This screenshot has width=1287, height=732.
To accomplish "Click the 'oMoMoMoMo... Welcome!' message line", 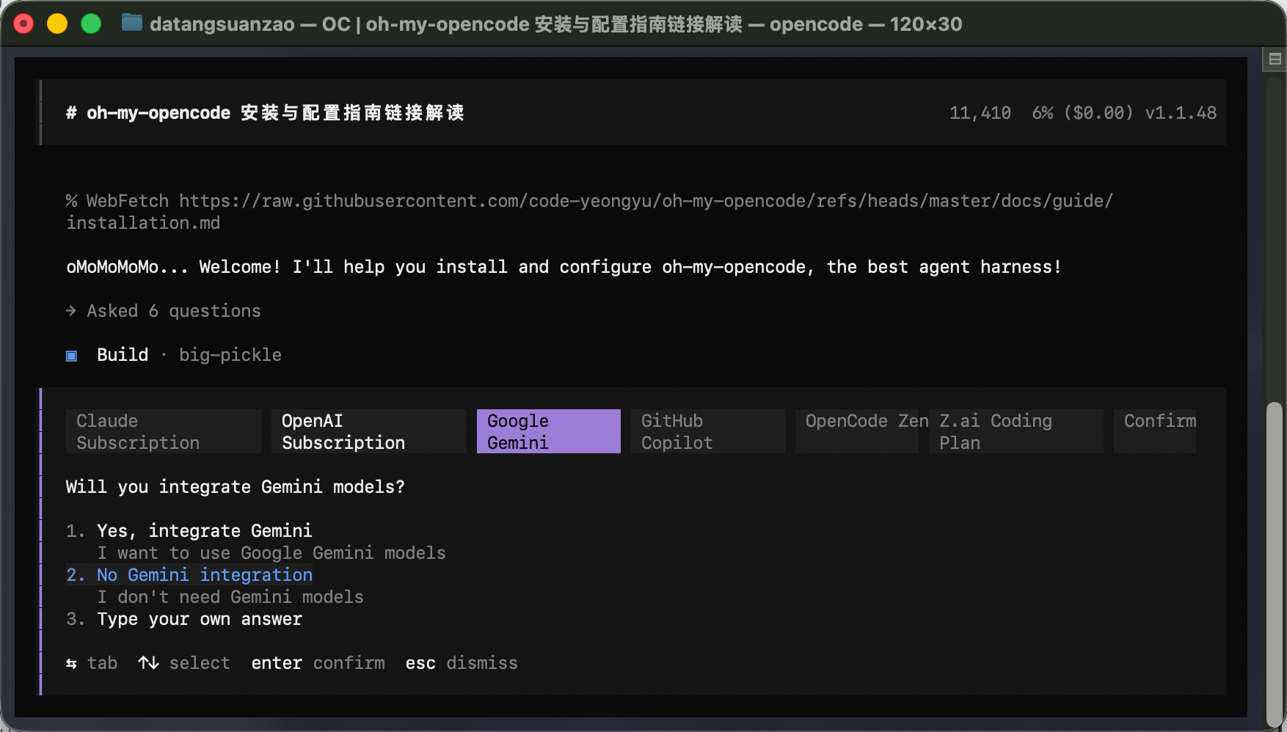I will point(564,267).
